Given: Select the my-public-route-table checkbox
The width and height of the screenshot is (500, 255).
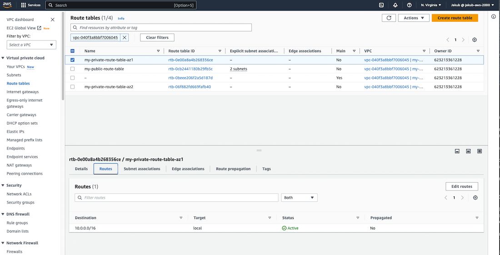Looking at the screenshot, I should pos(73,69).
